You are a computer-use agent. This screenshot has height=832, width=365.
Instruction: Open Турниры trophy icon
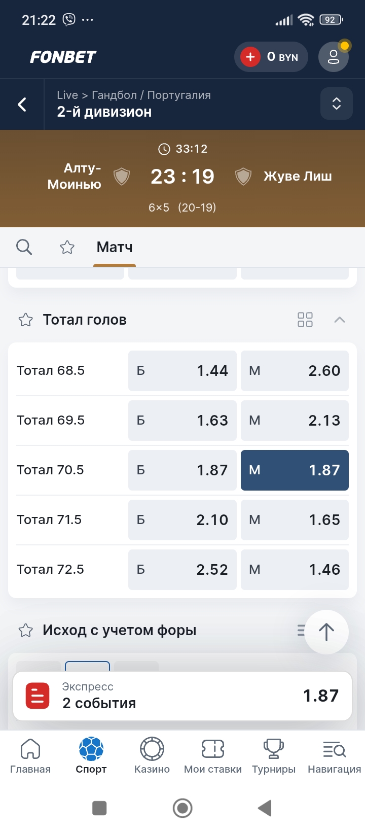click(274, 754)
